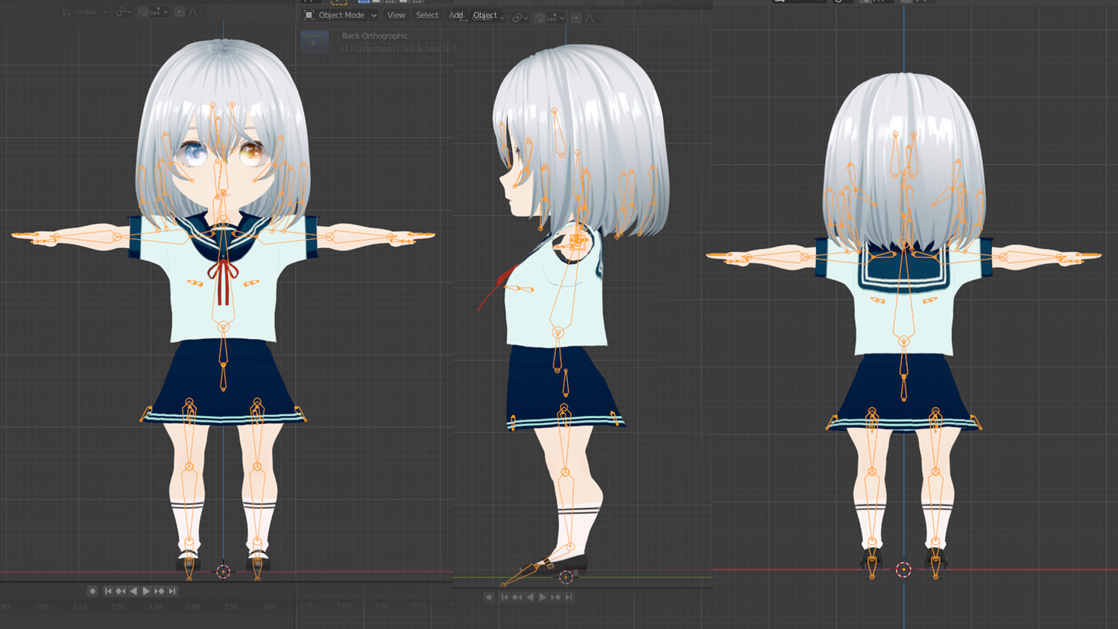The height and width of the screenshot is (629, 1118).
Task: Jump to next keyframe in middle timeline
Action: [x=555, y=597]
